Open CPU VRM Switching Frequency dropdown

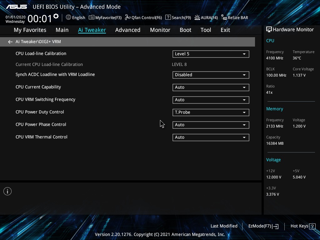click(211, 100)
